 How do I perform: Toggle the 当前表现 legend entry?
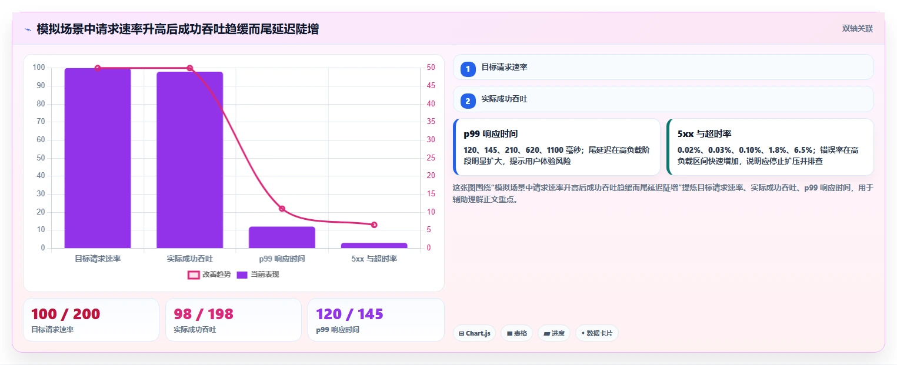pos(257,274)
